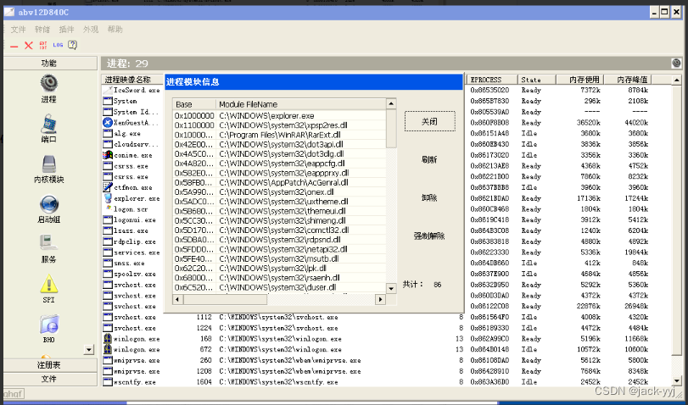Open the SDT/IDT toolbar icon
The width and height of the screenshot is (688, 405).
click(43, 45)
